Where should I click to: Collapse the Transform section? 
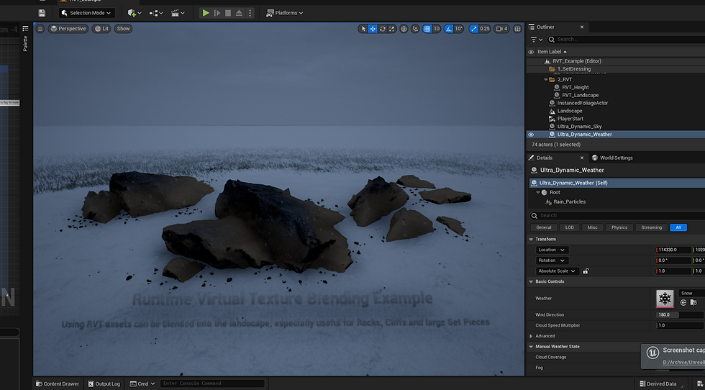tap(531, 240)
